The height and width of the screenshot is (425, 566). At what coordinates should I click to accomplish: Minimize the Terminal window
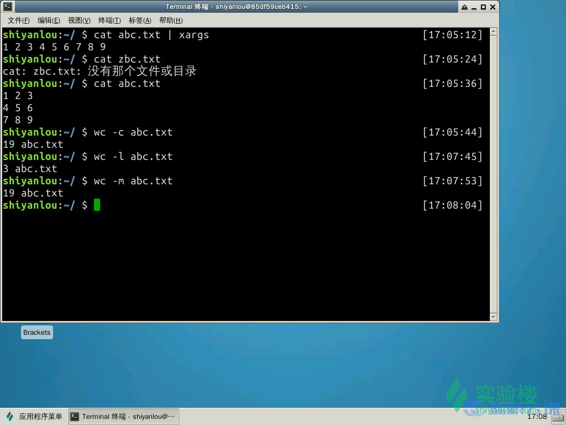click(x=474, y=7)
